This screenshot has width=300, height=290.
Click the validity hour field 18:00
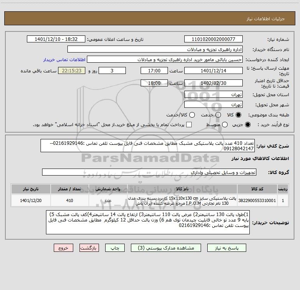click(154, 83)
